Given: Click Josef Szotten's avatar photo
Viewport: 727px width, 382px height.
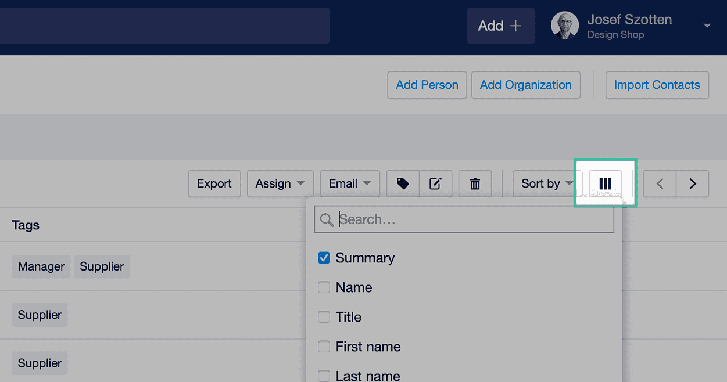Looking at the screenshot, I should click(564, 26).
